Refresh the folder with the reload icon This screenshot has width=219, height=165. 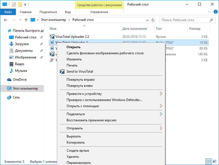point(153,20)
